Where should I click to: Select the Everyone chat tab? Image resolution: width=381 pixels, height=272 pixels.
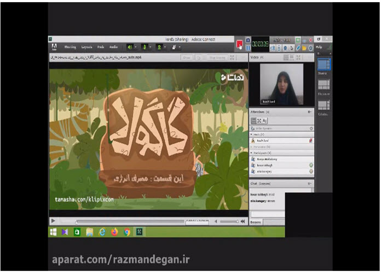256,222
